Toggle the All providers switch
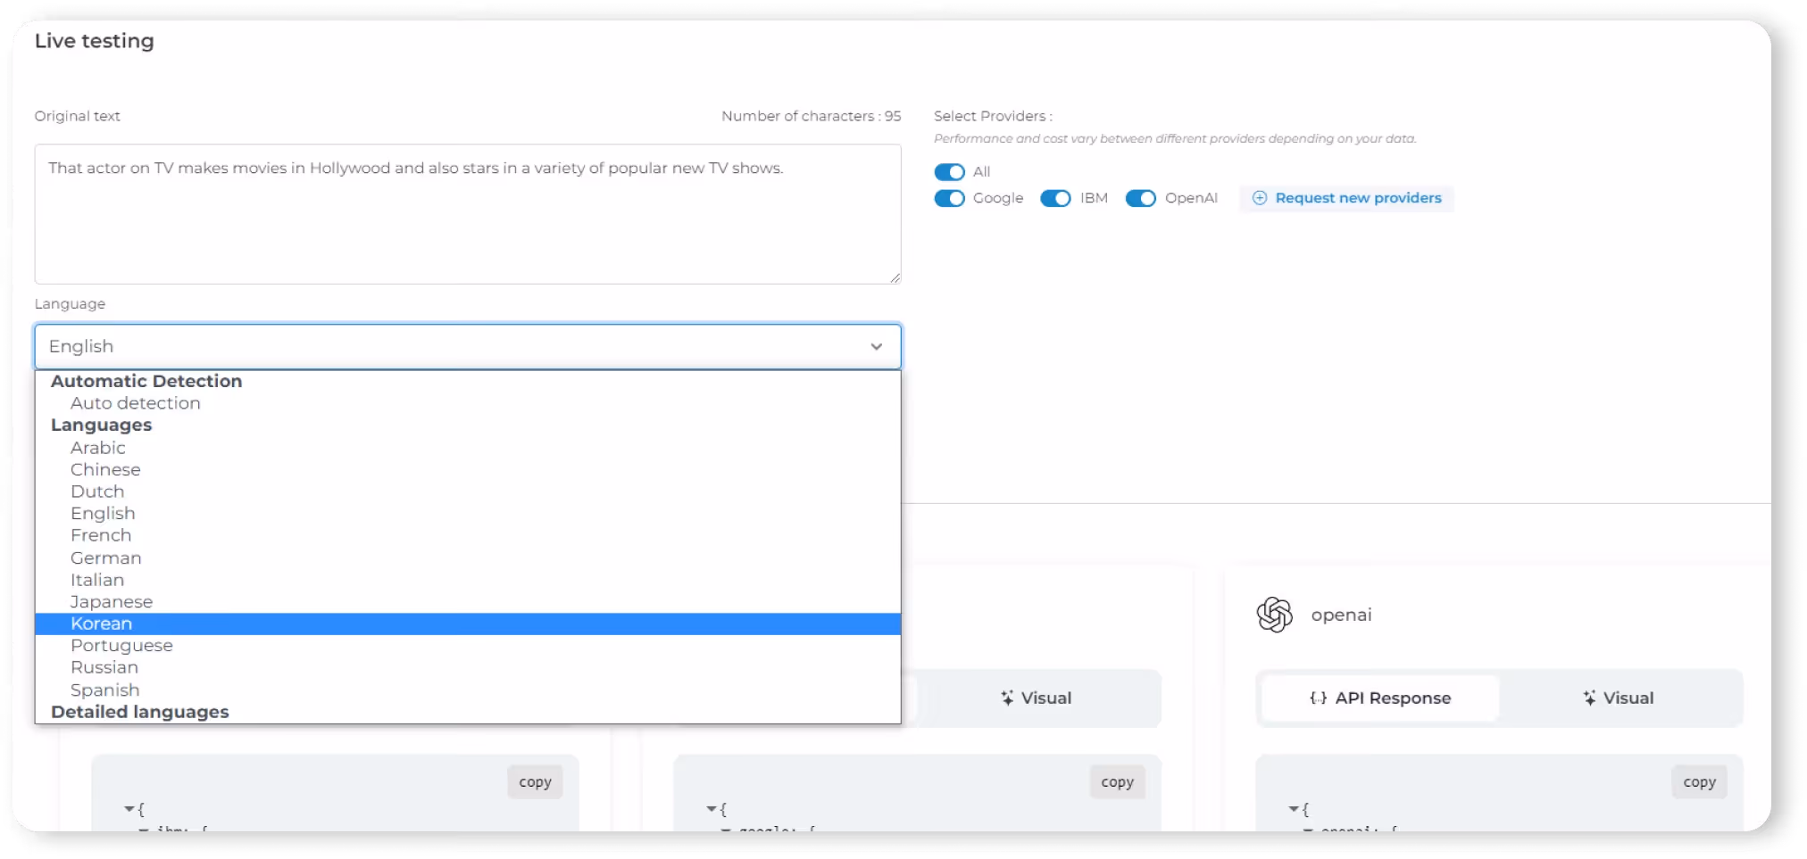This screenshot has height=859, width=1807. (949, 171)
